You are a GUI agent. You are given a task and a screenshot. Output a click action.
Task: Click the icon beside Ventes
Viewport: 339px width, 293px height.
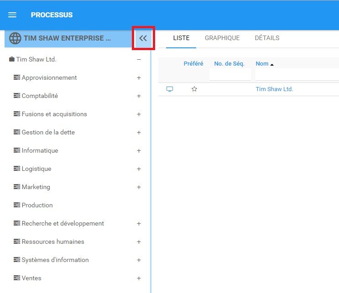[x=17, y=278]
